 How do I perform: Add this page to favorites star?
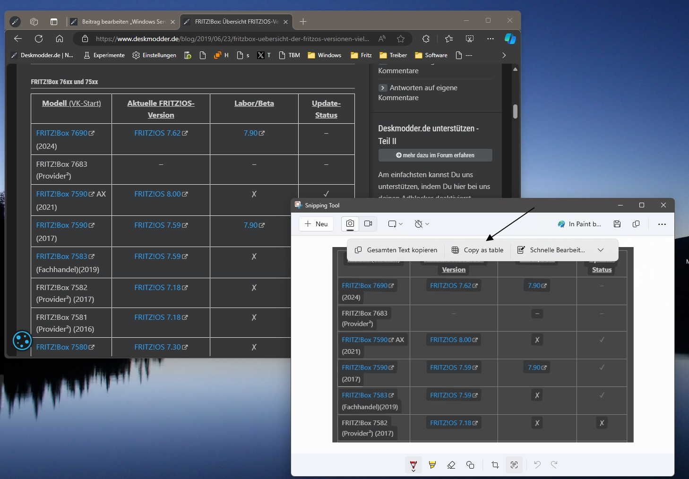click(401, 39)
